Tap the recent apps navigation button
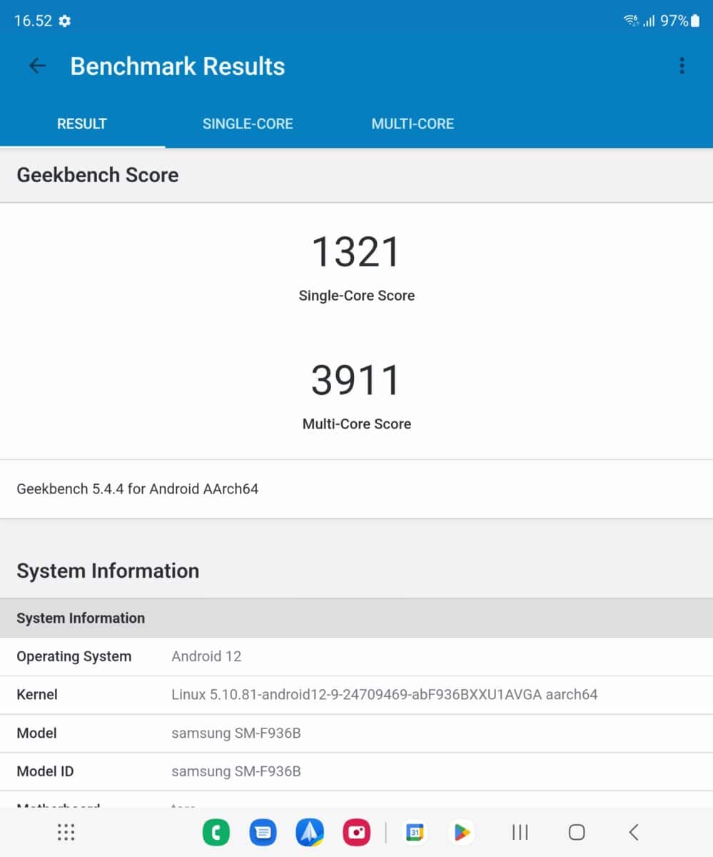The width and height of the screenshot is (713, 857). click(520, 832)
